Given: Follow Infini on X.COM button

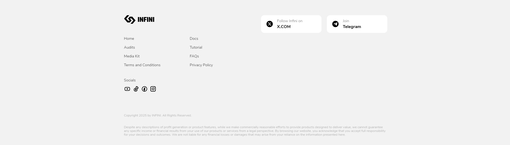Looking at the screenshot, I should point(291,24).
